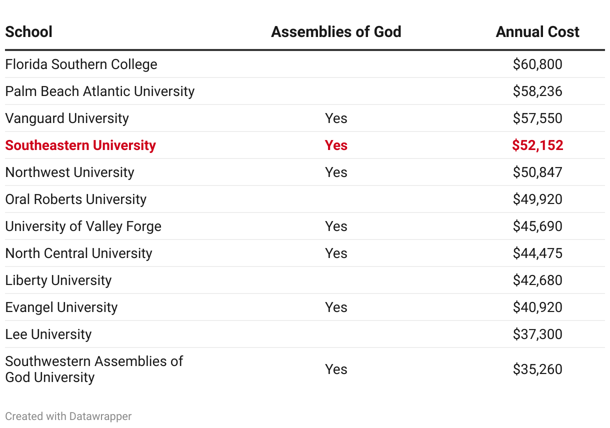Click the $35,260 annual cost value
Image resolution: width=610 pixels, height=428 pixels.
(x=537, y=369)
